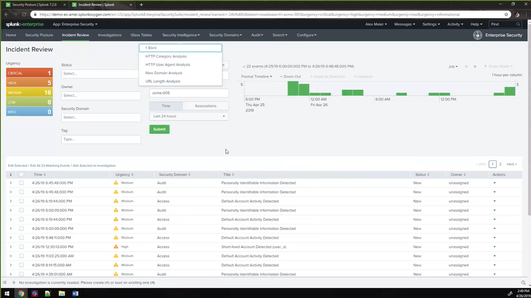Image resolution: width=531 pixels, height=298 pixels.
Task: Check the second 4/26/19 6:45:48 PM event
Action: (x=21, y=192)
